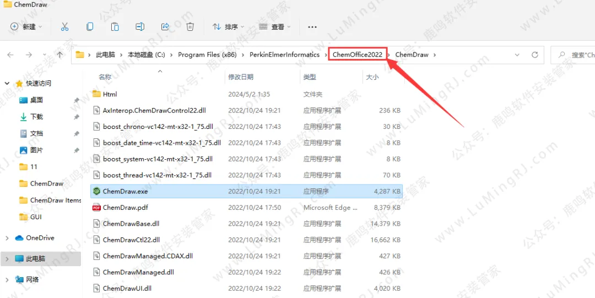
Task: Open the See more ellipsis menu
Action: click(x=312, y=26)
